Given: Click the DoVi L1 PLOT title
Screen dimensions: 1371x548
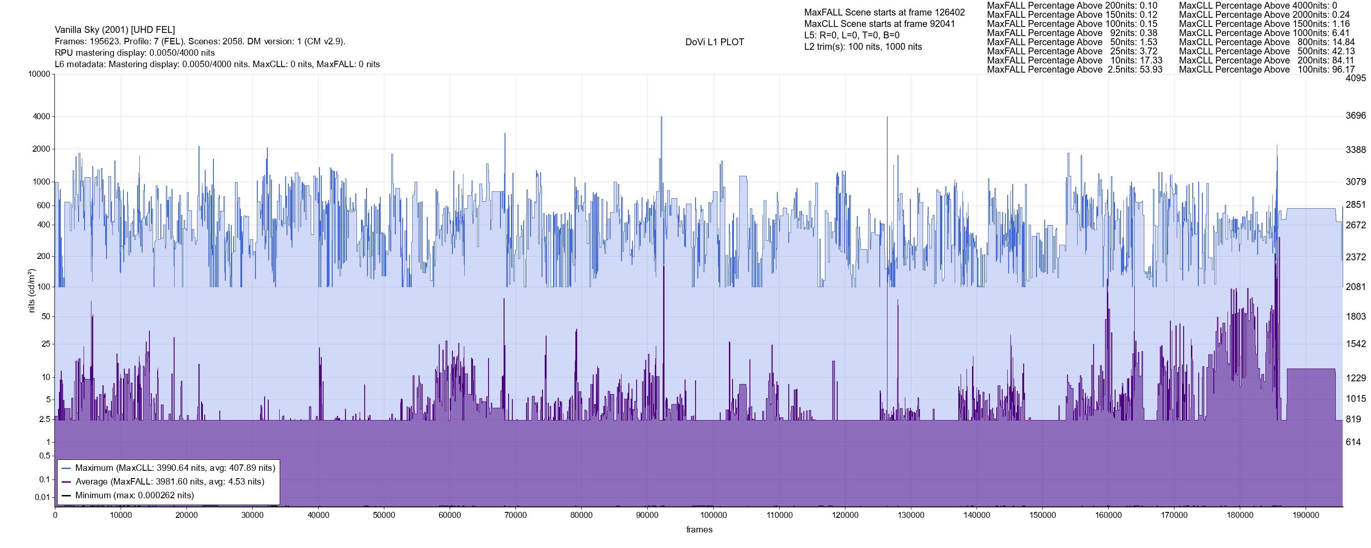Looking at the screenshot, I should [714, 42].
